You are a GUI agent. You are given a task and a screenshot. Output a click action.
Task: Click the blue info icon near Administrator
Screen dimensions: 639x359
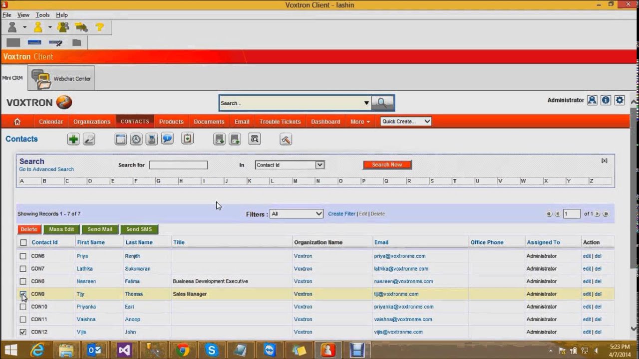(x=606, y=100)
